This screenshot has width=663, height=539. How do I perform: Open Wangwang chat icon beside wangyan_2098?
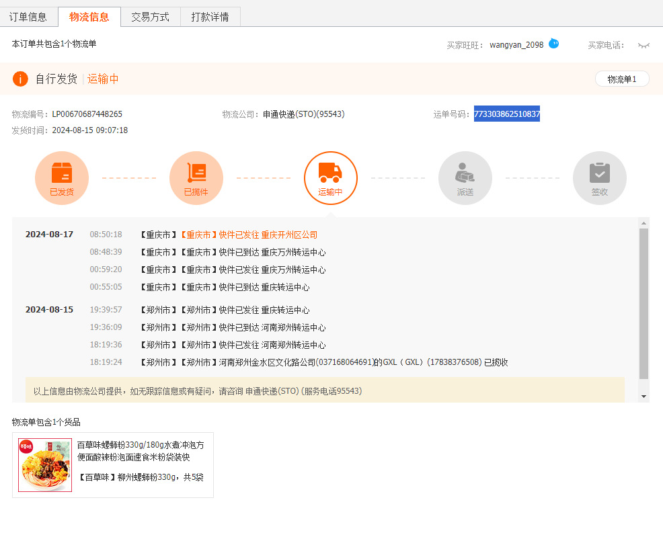(553, 44)
